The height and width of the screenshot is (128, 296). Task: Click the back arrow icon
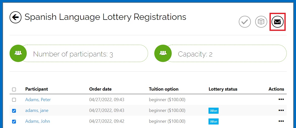click(x=15, y=17)
